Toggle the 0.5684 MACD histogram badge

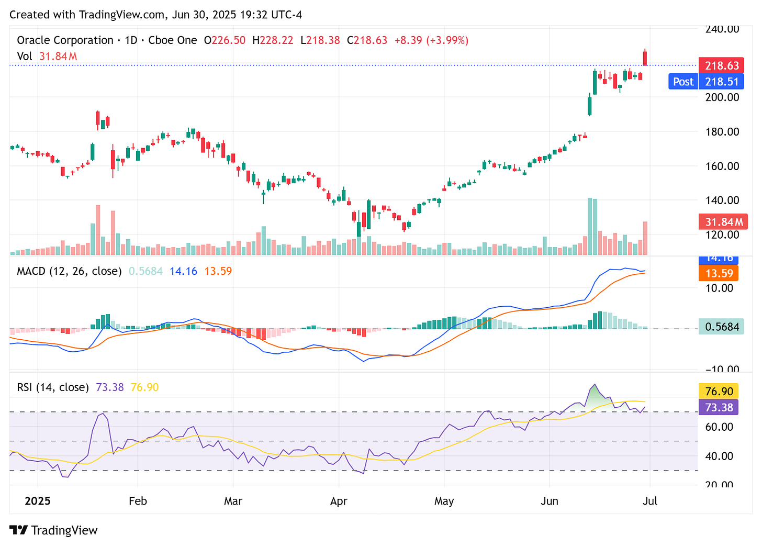[x=721, y=326]
